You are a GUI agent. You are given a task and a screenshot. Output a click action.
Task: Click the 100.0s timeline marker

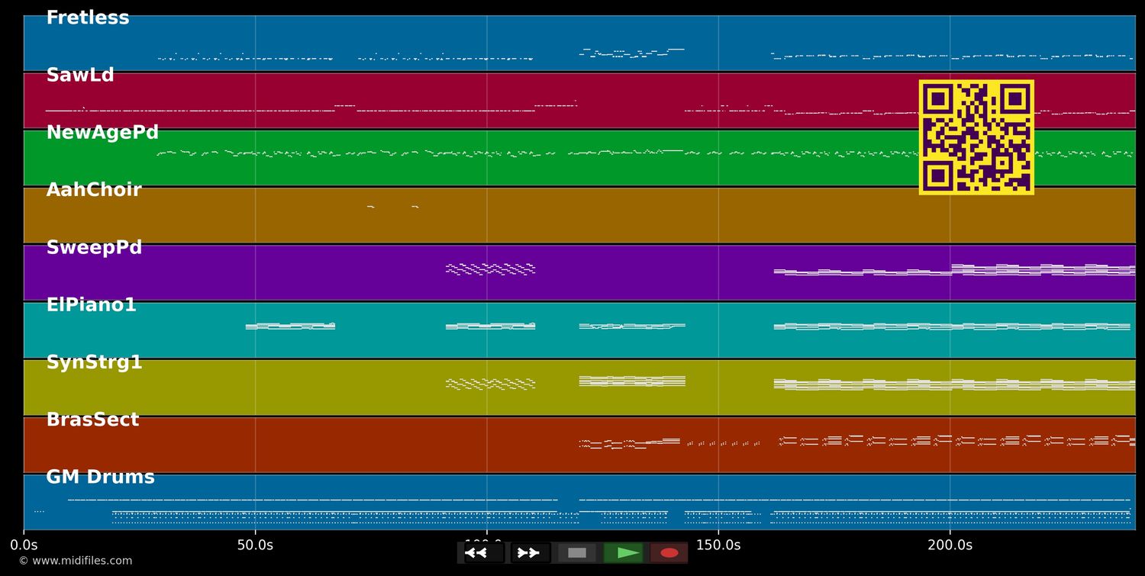[486, 545]
